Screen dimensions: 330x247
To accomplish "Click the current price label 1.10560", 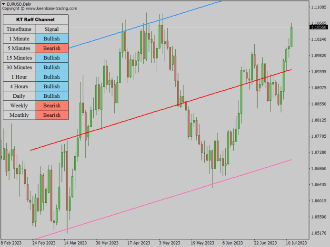I will 319,27.
